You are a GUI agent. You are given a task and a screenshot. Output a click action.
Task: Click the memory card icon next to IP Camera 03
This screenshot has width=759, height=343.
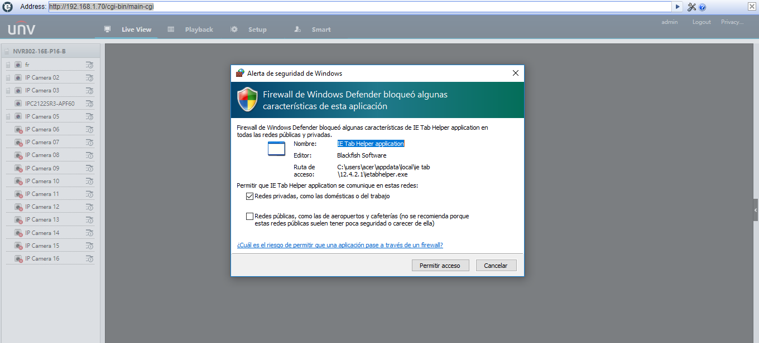point(7,90)
